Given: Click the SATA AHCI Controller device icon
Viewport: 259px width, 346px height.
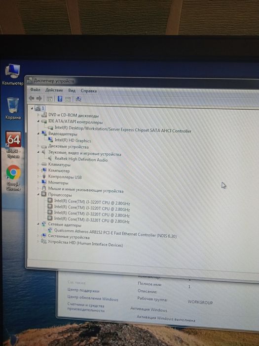Looking at the screenshot, I should coord(50,128).
